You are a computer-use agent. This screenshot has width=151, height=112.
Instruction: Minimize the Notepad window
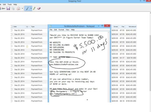(x=99, y=26)
